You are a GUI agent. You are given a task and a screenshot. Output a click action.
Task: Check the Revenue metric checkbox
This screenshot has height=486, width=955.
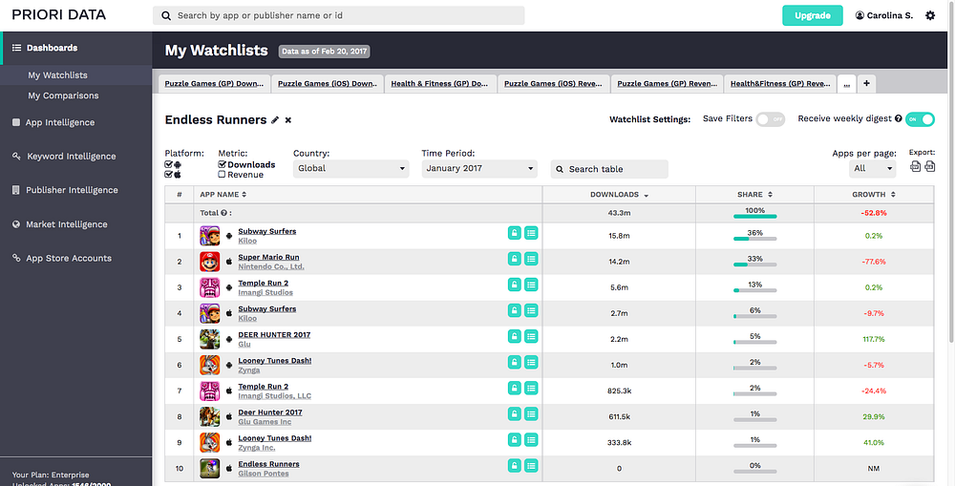click(x=223, y=174)
